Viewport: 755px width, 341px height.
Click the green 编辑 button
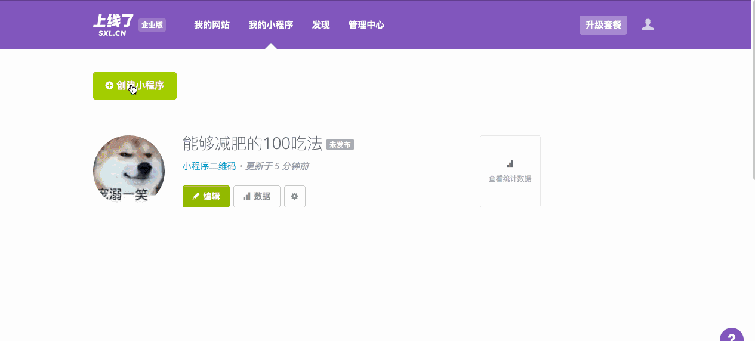[206, 196]
